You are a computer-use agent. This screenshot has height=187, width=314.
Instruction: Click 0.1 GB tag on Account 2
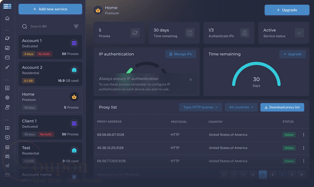tap(28, 81)
